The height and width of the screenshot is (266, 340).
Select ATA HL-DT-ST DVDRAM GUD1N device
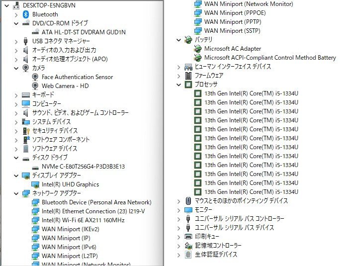(x=84, y=32)
